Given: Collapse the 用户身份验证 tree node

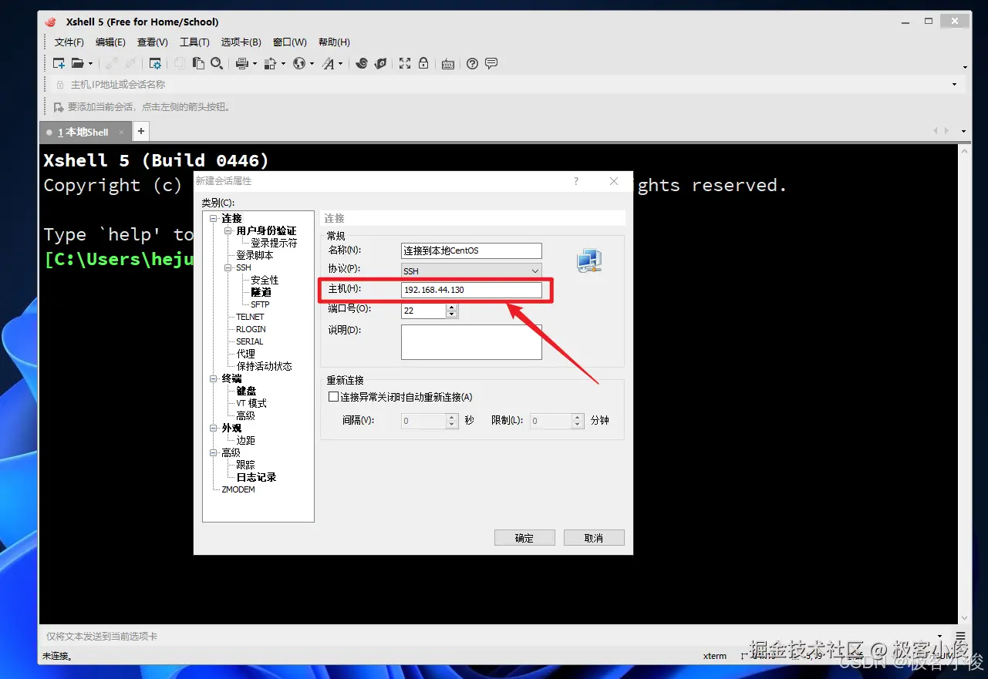Looking at the screenshot, I should [228, 231].
